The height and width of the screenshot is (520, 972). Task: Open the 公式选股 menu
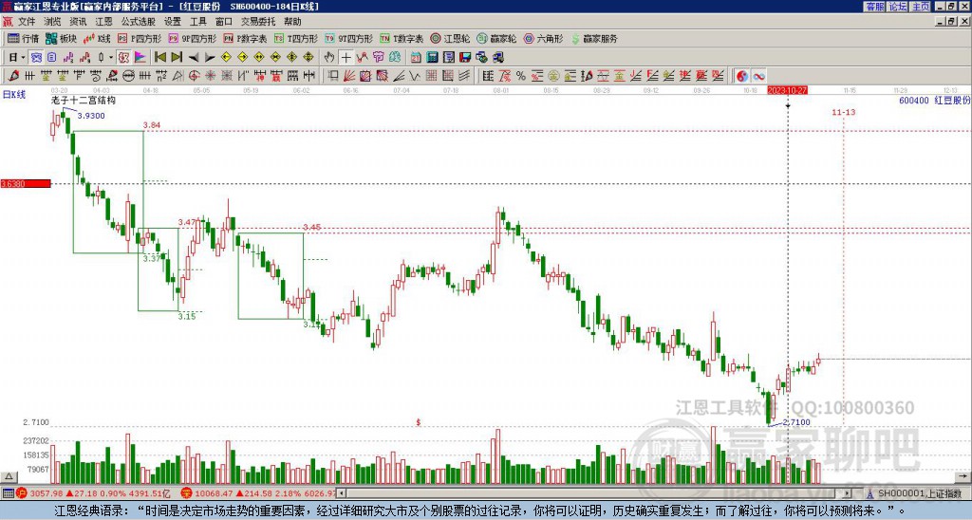(139, 22)
